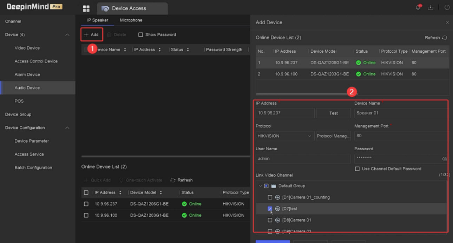This screenshot has height=243, width=453.
Task: Uncheck the [D7]test video channel
Action: click(270, 209)
